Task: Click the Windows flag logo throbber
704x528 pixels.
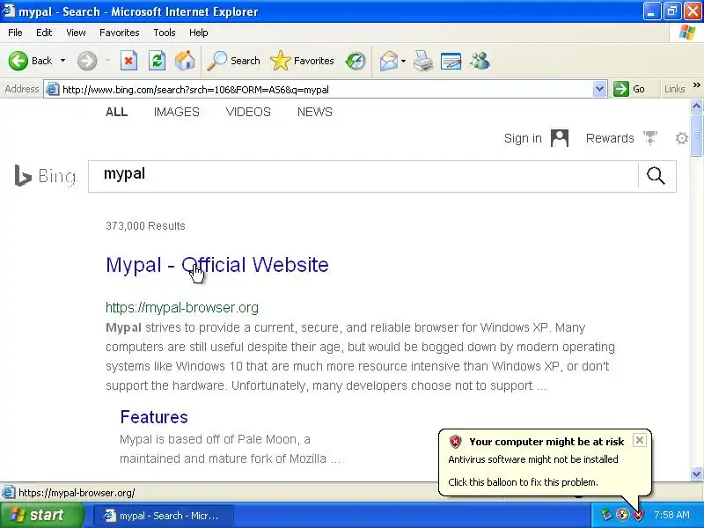Action: [x=687, y=33]
